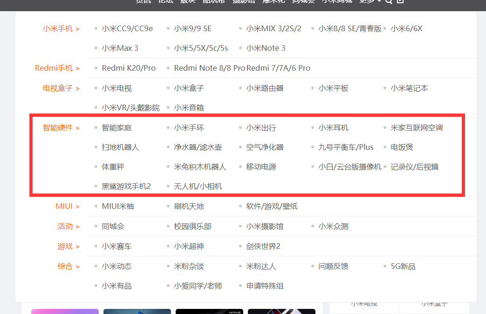Visit 小米VR/头戴影院 board
486x314 pixels.
pos(131,107)
